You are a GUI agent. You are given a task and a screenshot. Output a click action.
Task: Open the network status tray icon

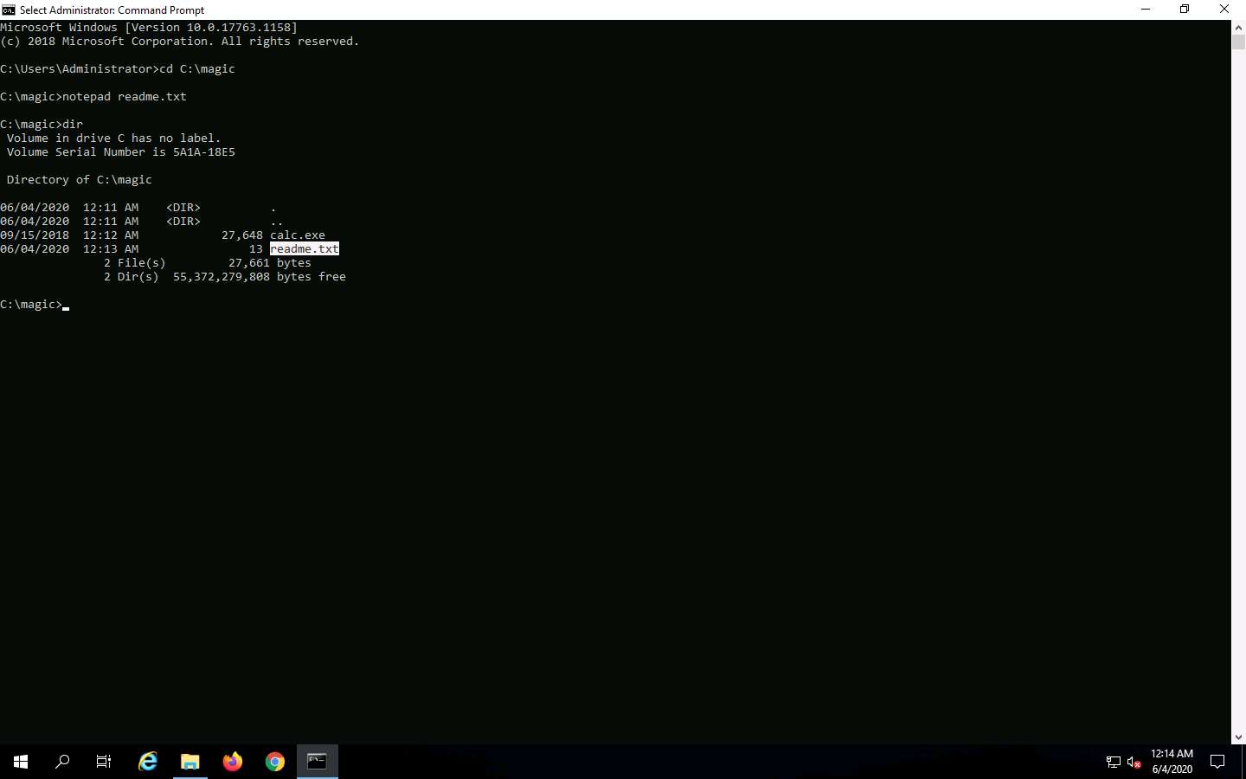1114,763
